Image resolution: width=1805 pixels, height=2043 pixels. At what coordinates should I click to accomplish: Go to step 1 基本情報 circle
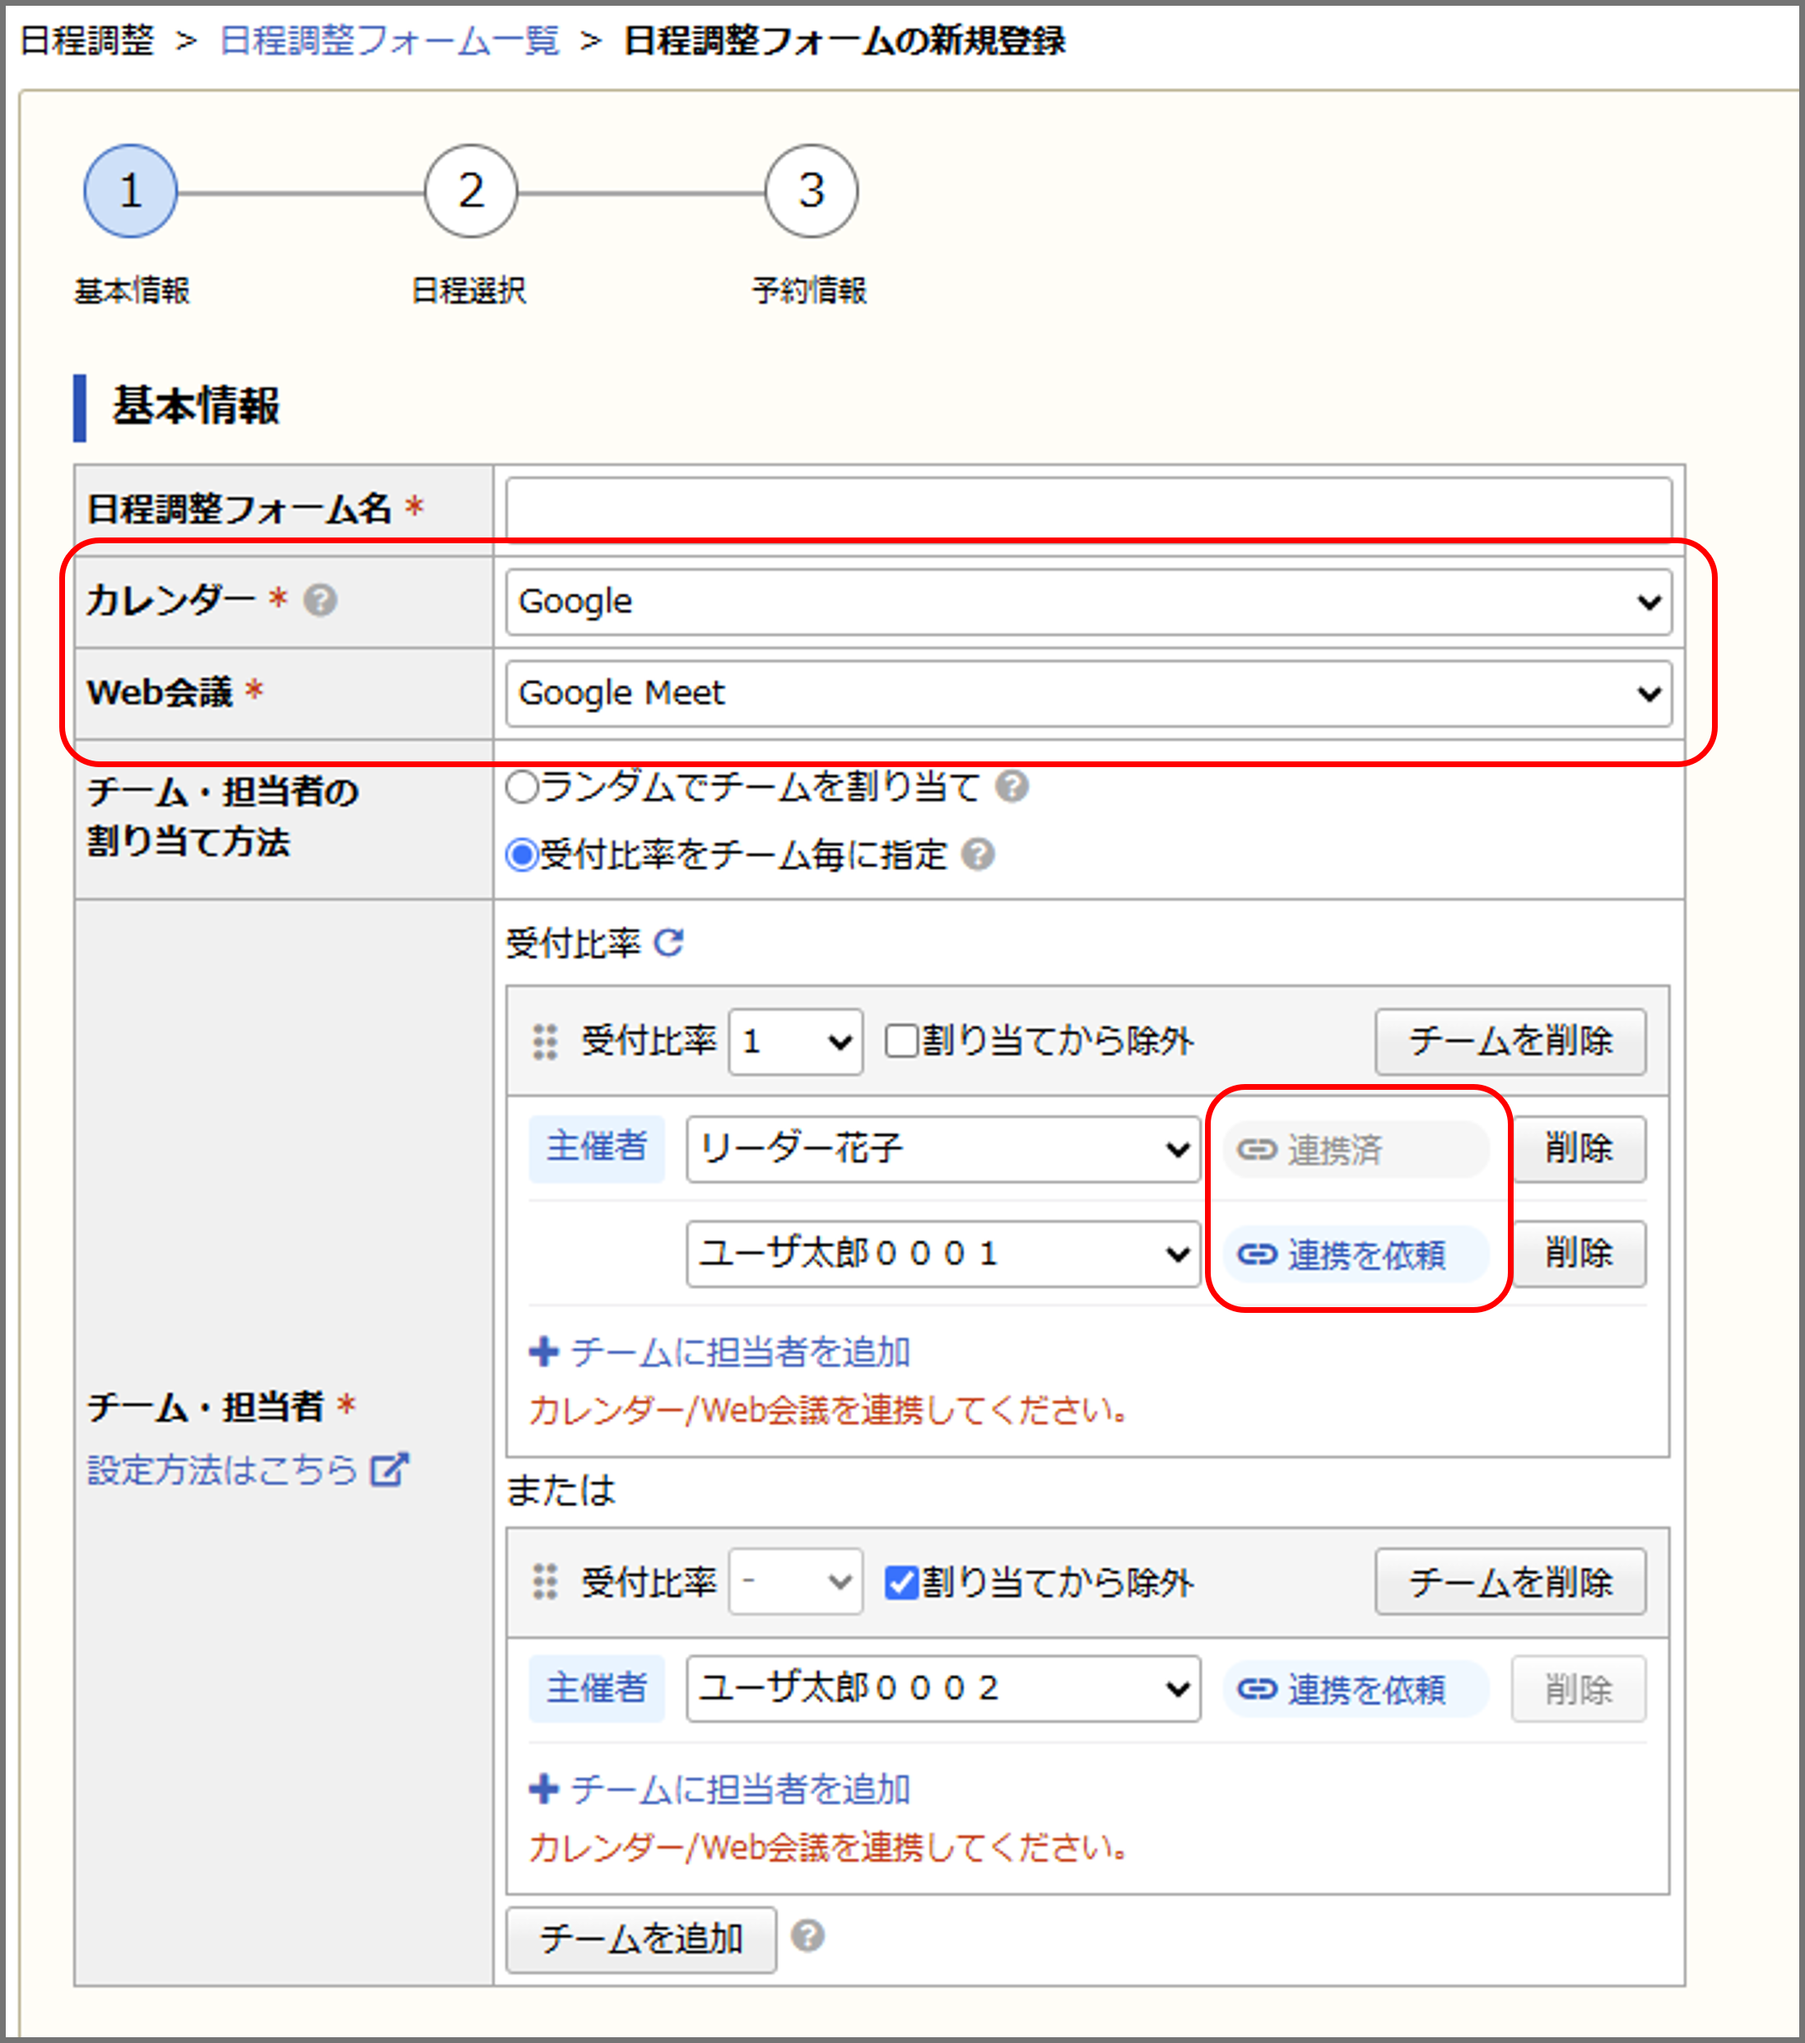point(131,191)
